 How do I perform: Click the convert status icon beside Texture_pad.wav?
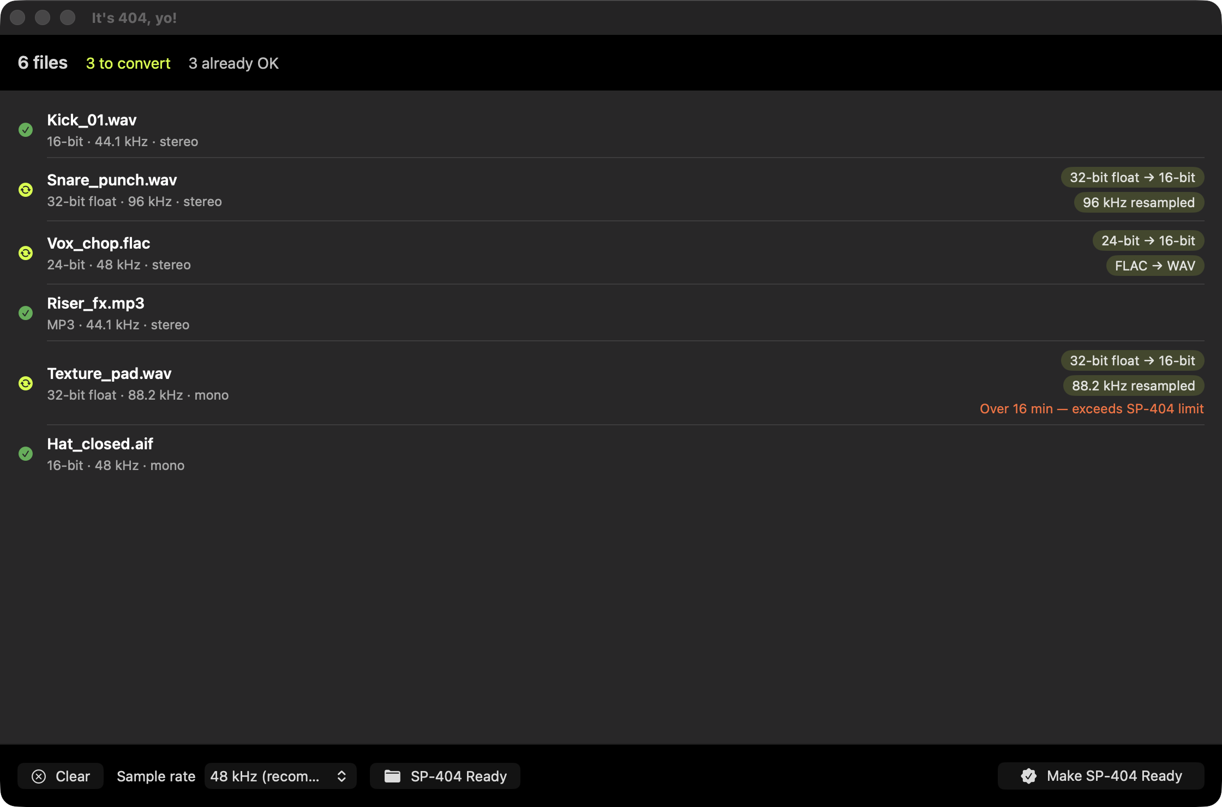pos(26,383)
